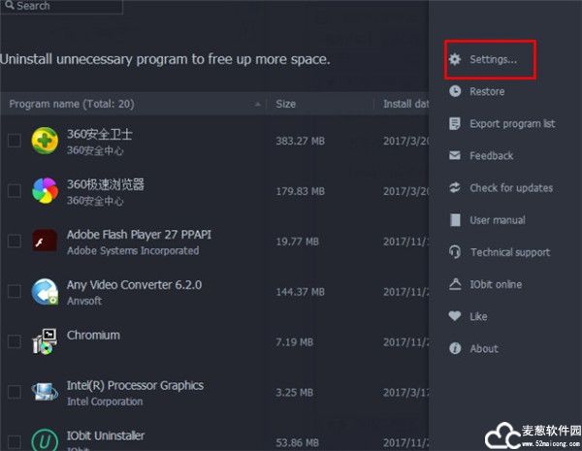The image size is (582, 451).
Task: Select Export program list menu item
Action: pyautogui.click(x=512, y=123)
